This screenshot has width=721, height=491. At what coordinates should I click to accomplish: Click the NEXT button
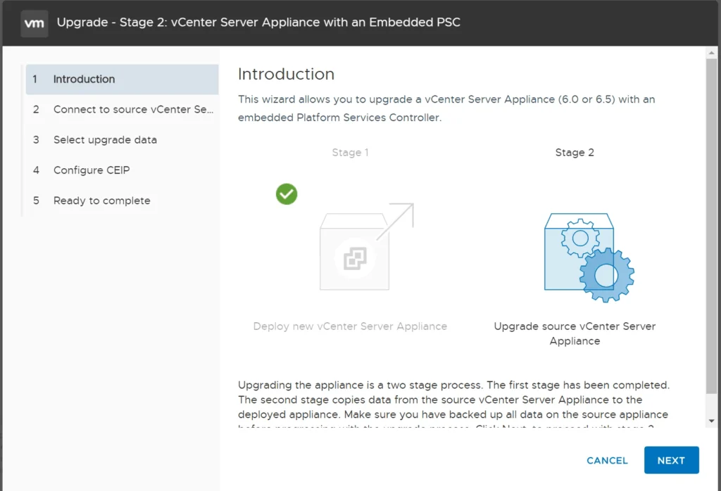click(x=671, y=460)
